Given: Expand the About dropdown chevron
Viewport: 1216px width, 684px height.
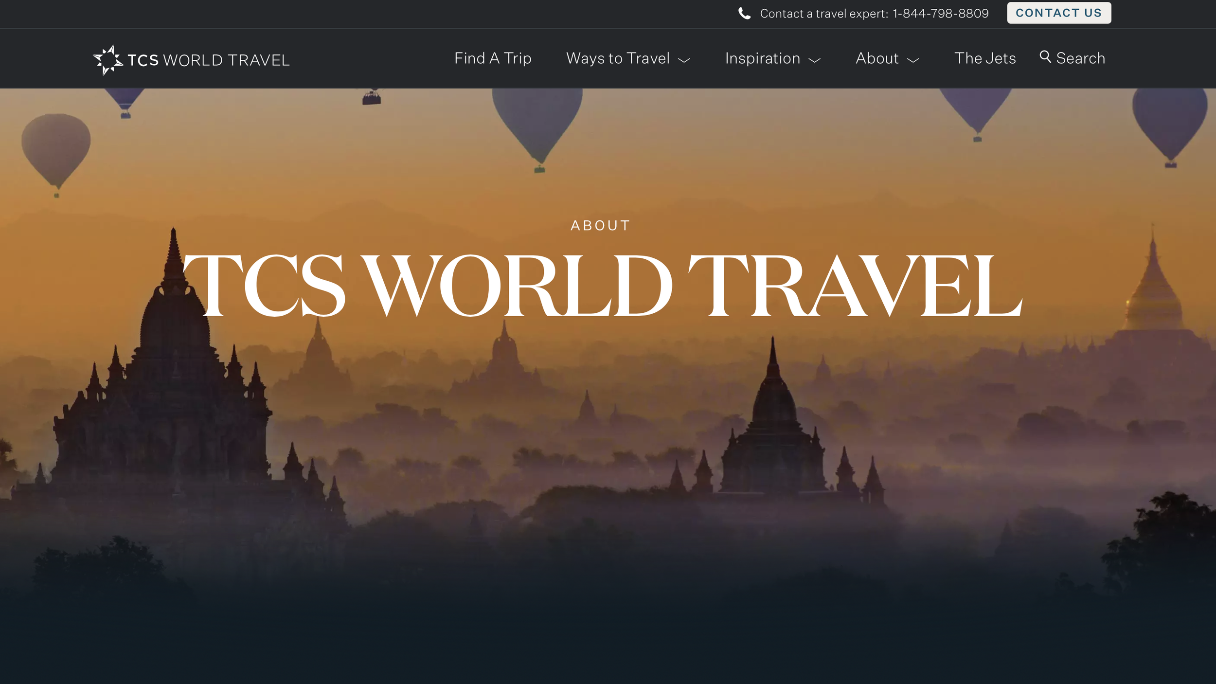Looking at the screenshot, I should pyautogui.click(x=913, y=60).
